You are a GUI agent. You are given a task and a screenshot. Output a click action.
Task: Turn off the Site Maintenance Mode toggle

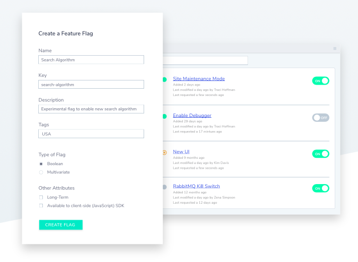tap(320, 81)
